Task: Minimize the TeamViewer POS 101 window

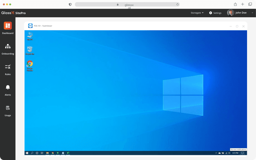Action: click(231, 26)
